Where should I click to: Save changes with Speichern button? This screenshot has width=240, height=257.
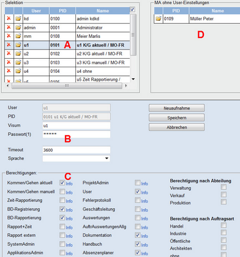[x=176, y=117]
